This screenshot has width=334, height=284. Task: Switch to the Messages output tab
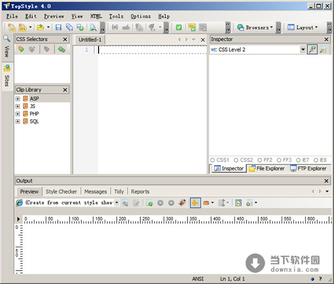click(x=95, y=192)
